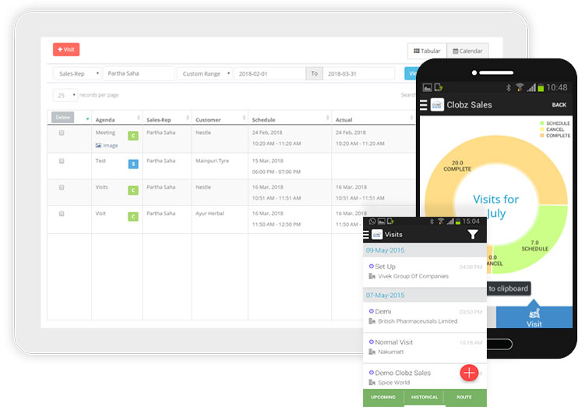The width and height of the screenshot is (578, 407).
Task: Click end date field 2018-03-31
Action: point(358,73)
